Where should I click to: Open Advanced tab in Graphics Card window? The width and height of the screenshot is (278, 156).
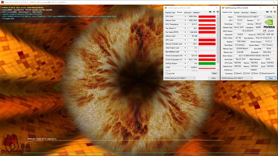245,12
